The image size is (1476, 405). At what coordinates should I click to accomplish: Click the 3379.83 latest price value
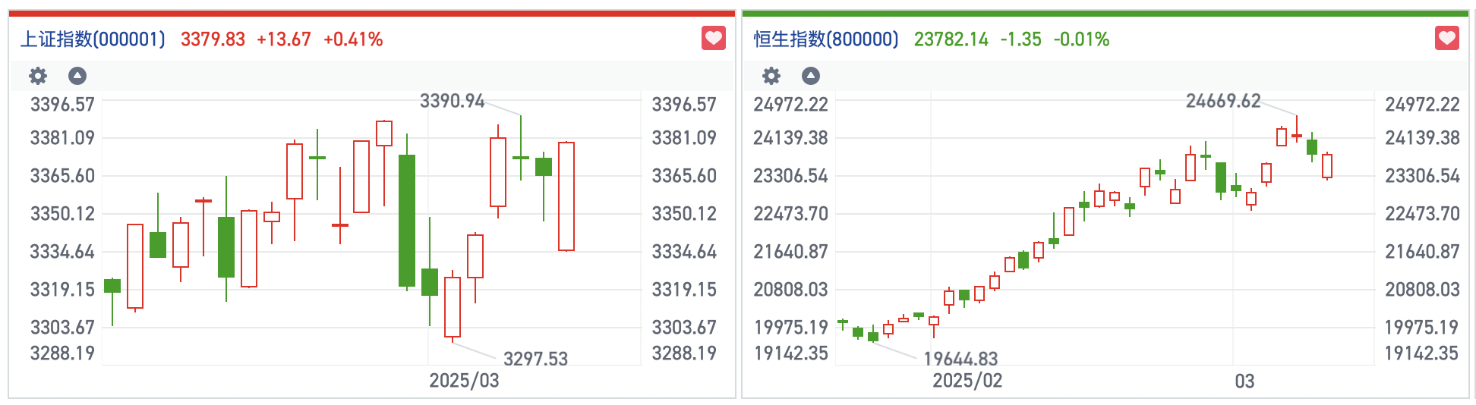[213, 39]
